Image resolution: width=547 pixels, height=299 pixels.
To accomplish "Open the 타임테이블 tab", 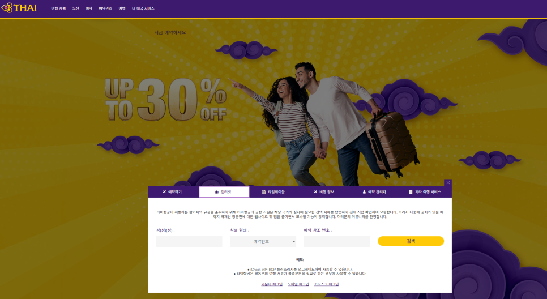I will [x=275, y=192].
